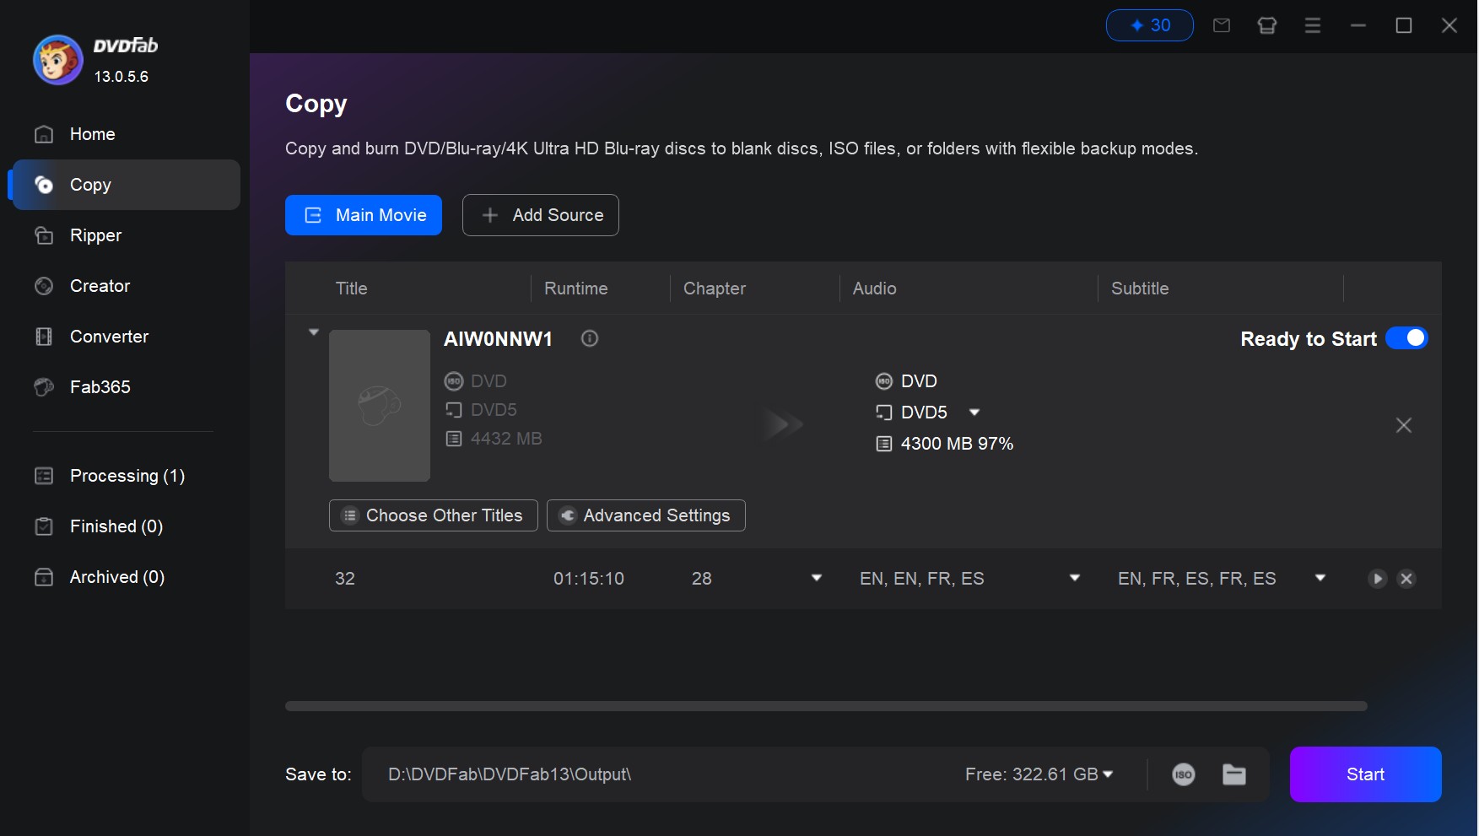Viewport: 1479px width, 836px height.
Task: Click the Free: 322.61 GB drive selector
Action: pyautogui.click(x=1039, y=774)
